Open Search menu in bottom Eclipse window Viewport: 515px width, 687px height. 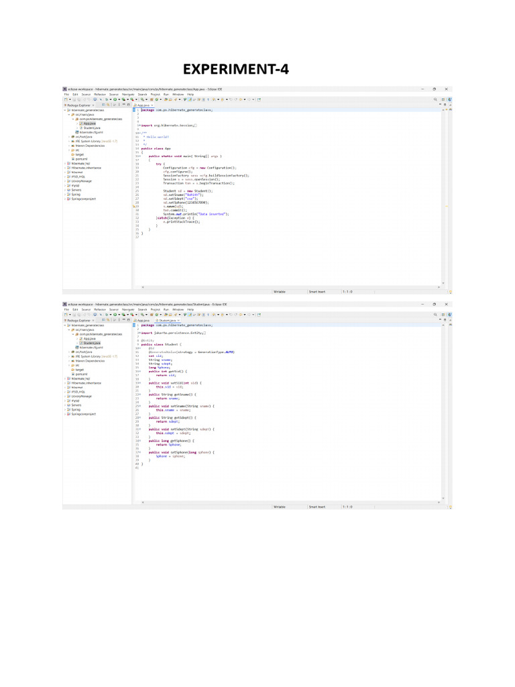[x=143, y=309]
